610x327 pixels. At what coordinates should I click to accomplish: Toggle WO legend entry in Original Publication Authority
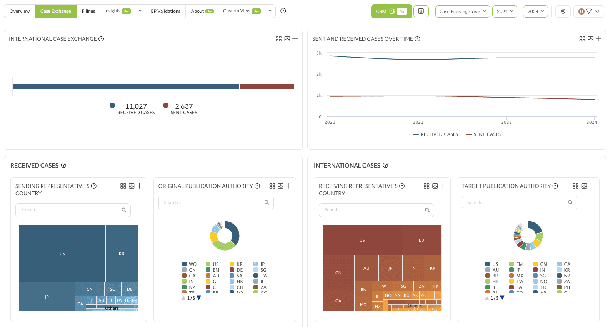click(189, 264)
